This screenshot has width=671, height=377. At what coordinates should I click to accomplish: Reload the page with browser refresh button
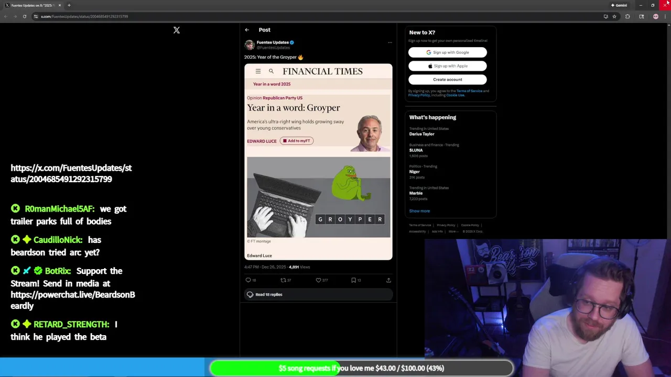tap(24, 16)
